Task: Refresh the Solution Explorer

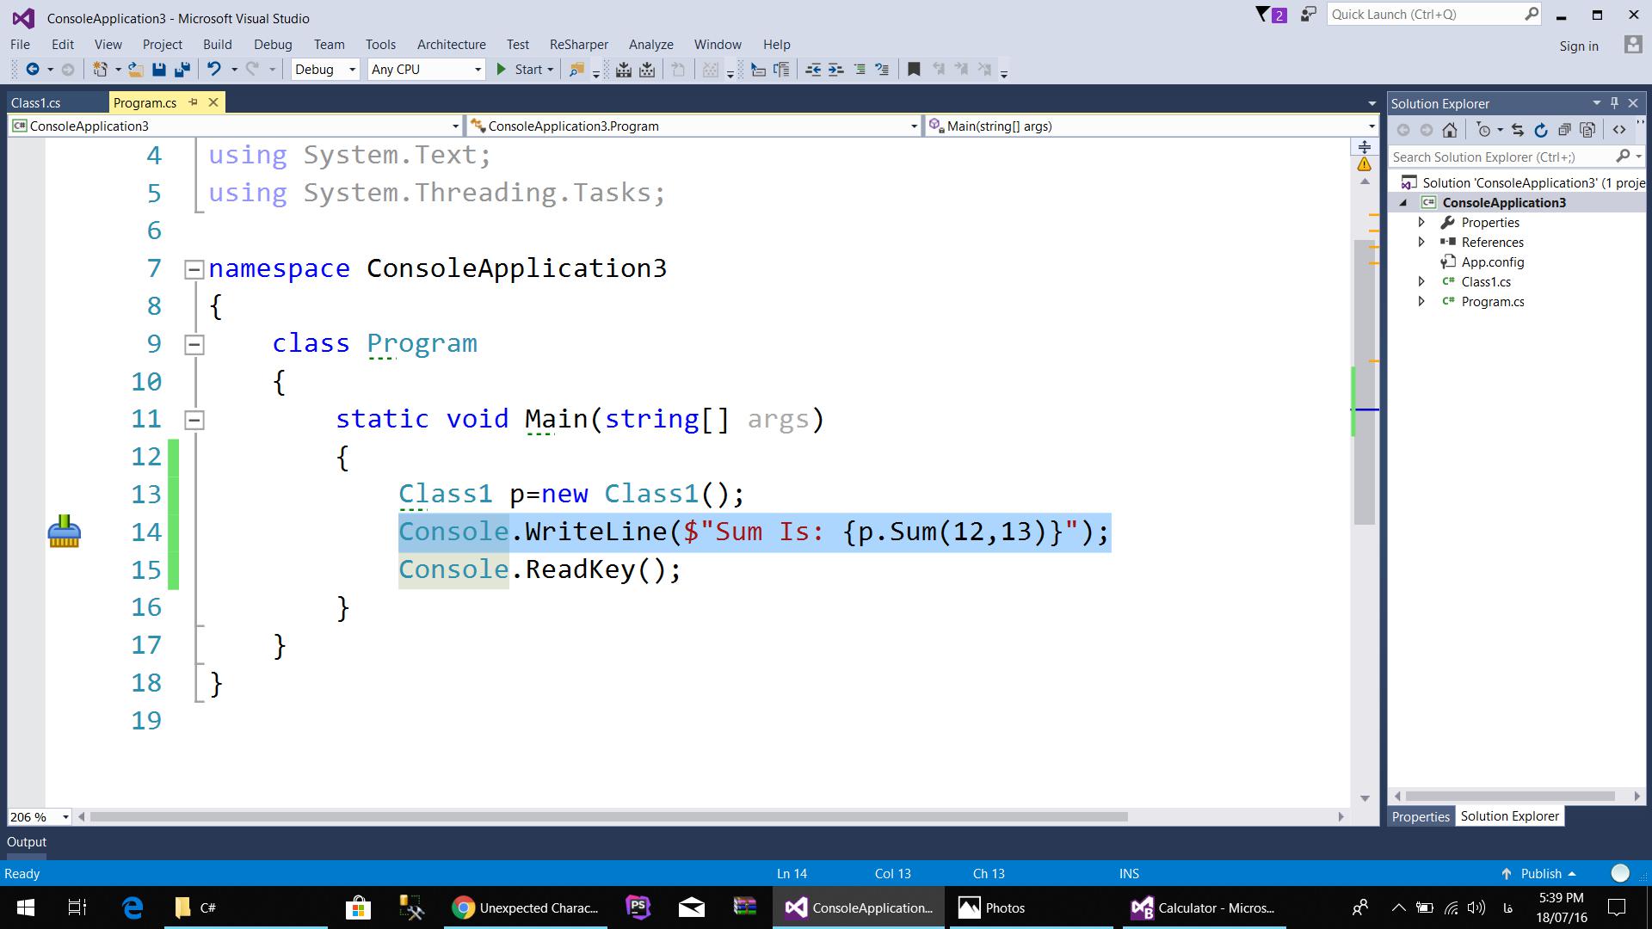Action: pyautogui.click(x=1541, y=130)
